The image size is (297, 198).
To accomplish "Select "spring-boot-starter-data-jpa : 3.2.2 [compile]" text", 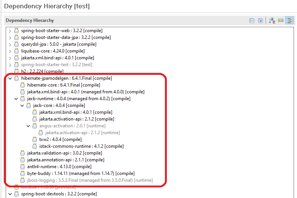I will click(x=66, y=37).
